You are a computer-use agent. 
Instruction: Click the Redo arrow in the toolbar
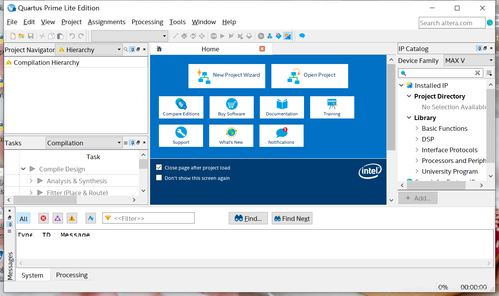[81, 36]
